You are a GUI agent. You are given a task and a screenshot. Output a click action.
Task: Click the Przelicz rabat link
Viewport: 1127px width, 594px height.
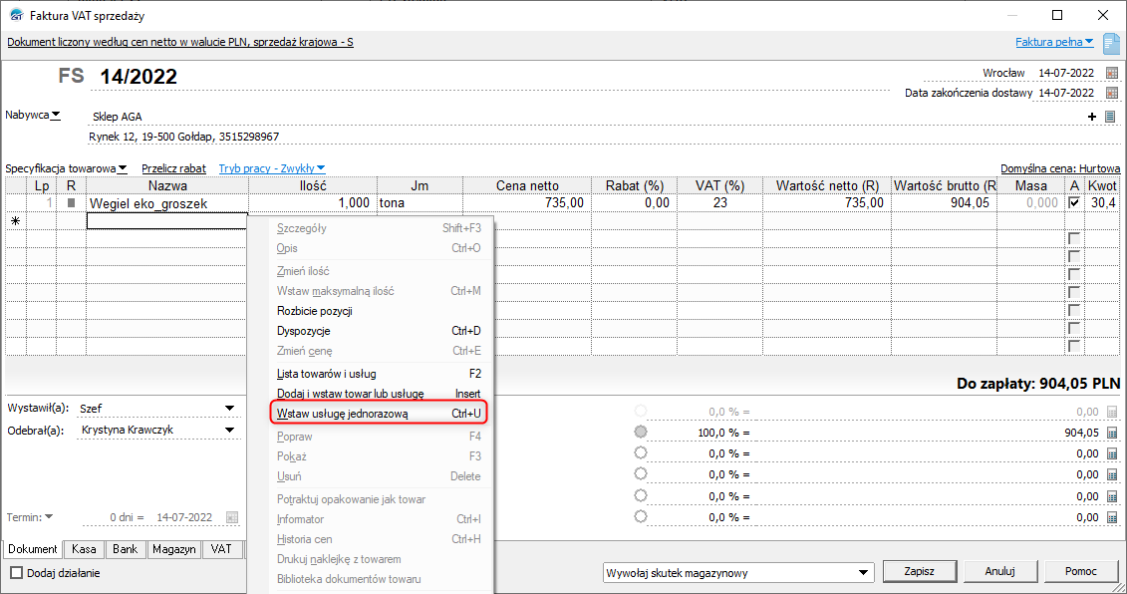click(x=173, y=168)
